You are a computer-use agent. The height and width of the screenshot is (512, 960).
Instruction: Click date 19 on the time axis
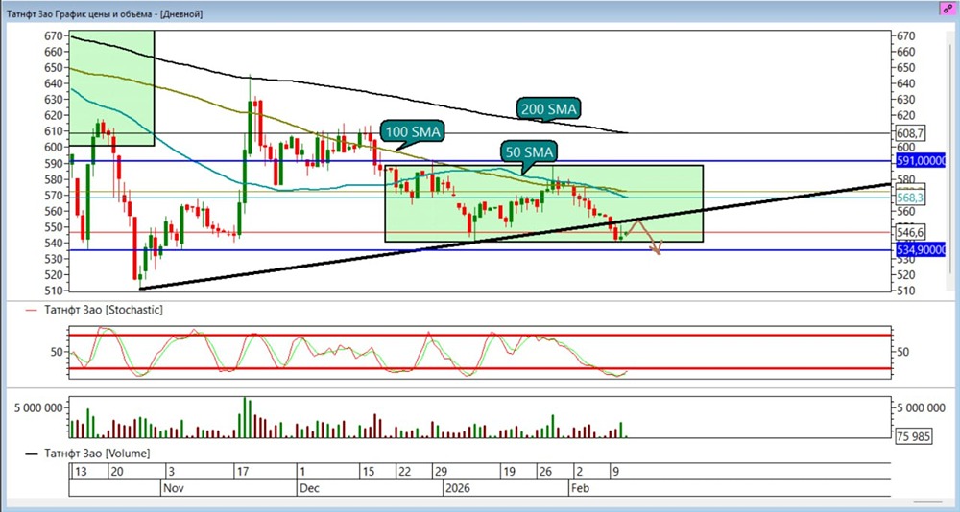click(x=509, y=473)
